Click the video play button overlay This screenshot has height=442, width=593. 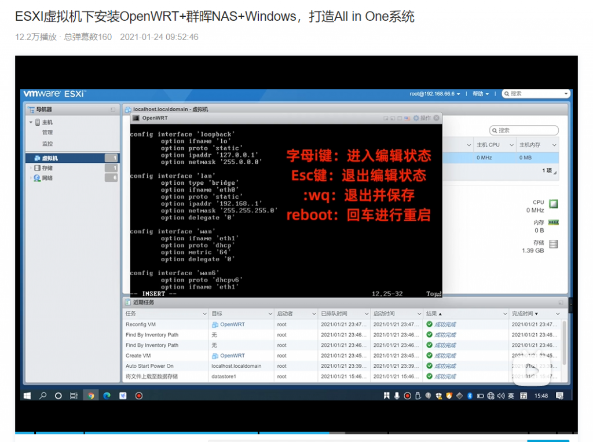530,369
